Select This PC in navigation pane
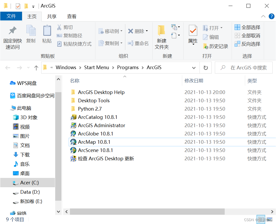The width and height of the screenshot is (276, 224). [20, 108]
